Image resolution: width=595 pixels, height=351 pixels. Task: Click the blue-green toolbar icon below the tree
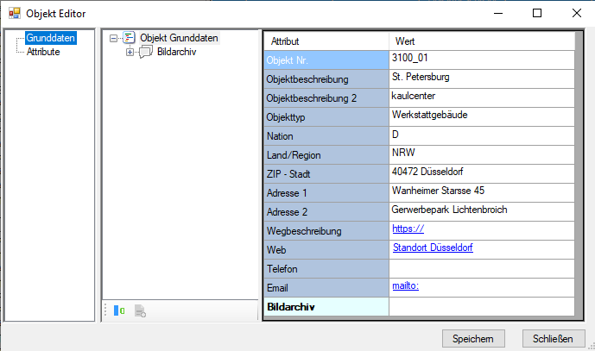pyautogui.click(x=119, y=310)
